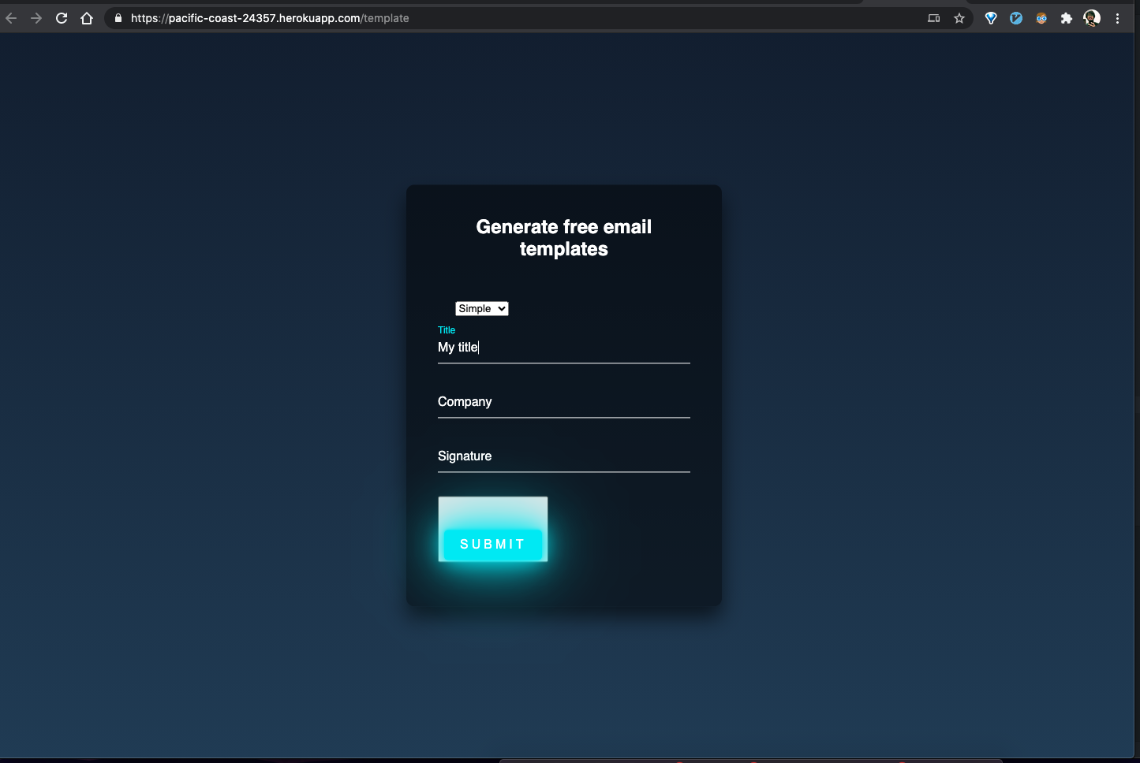The height and width of the screenshot is (763, 1140).
Task: Click the cyan 'Title' field label
Action: [447, 330]
